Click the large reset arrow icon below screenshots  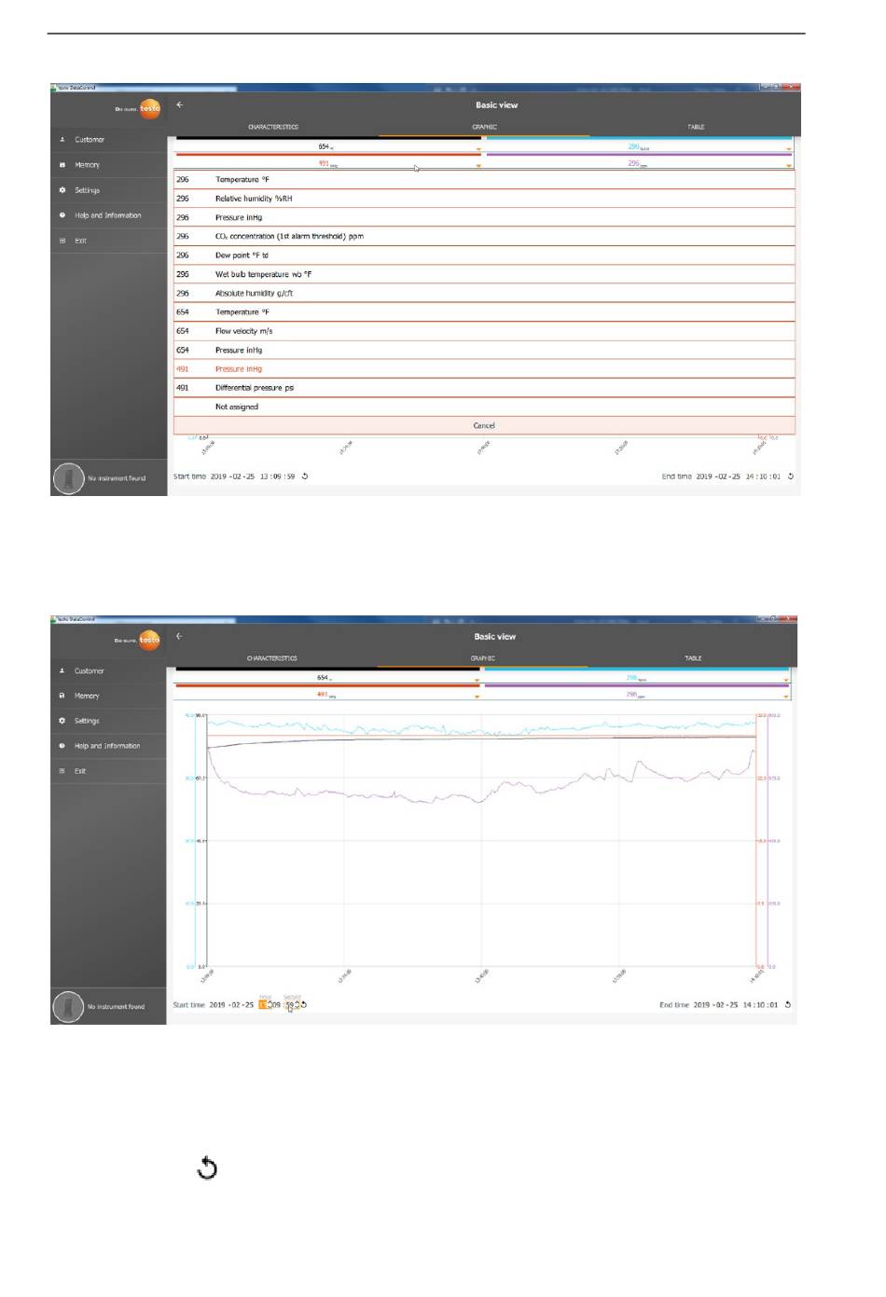pos(208,1168)
